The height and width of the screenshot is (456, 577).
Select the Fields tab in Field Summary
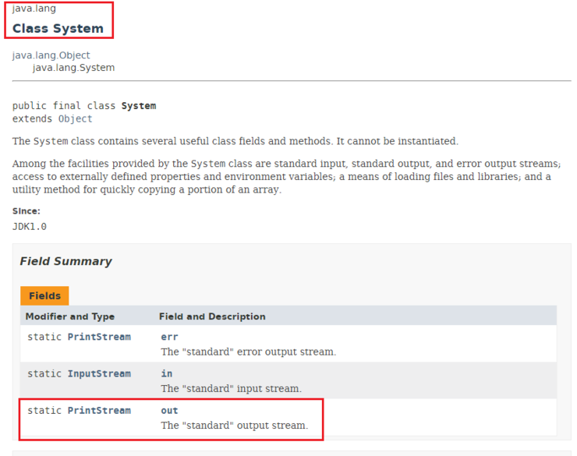click(44, 295)
